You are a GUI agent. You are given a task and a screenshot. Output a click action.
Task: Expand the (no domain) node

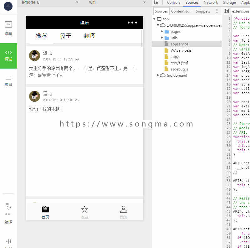[x=158, y=75]
